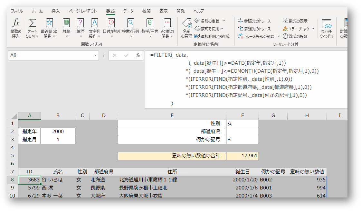Click in the Name Box showing A8

[50, 55]
